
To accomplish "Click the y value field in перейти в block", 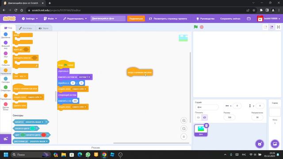I will coord(81,83).
